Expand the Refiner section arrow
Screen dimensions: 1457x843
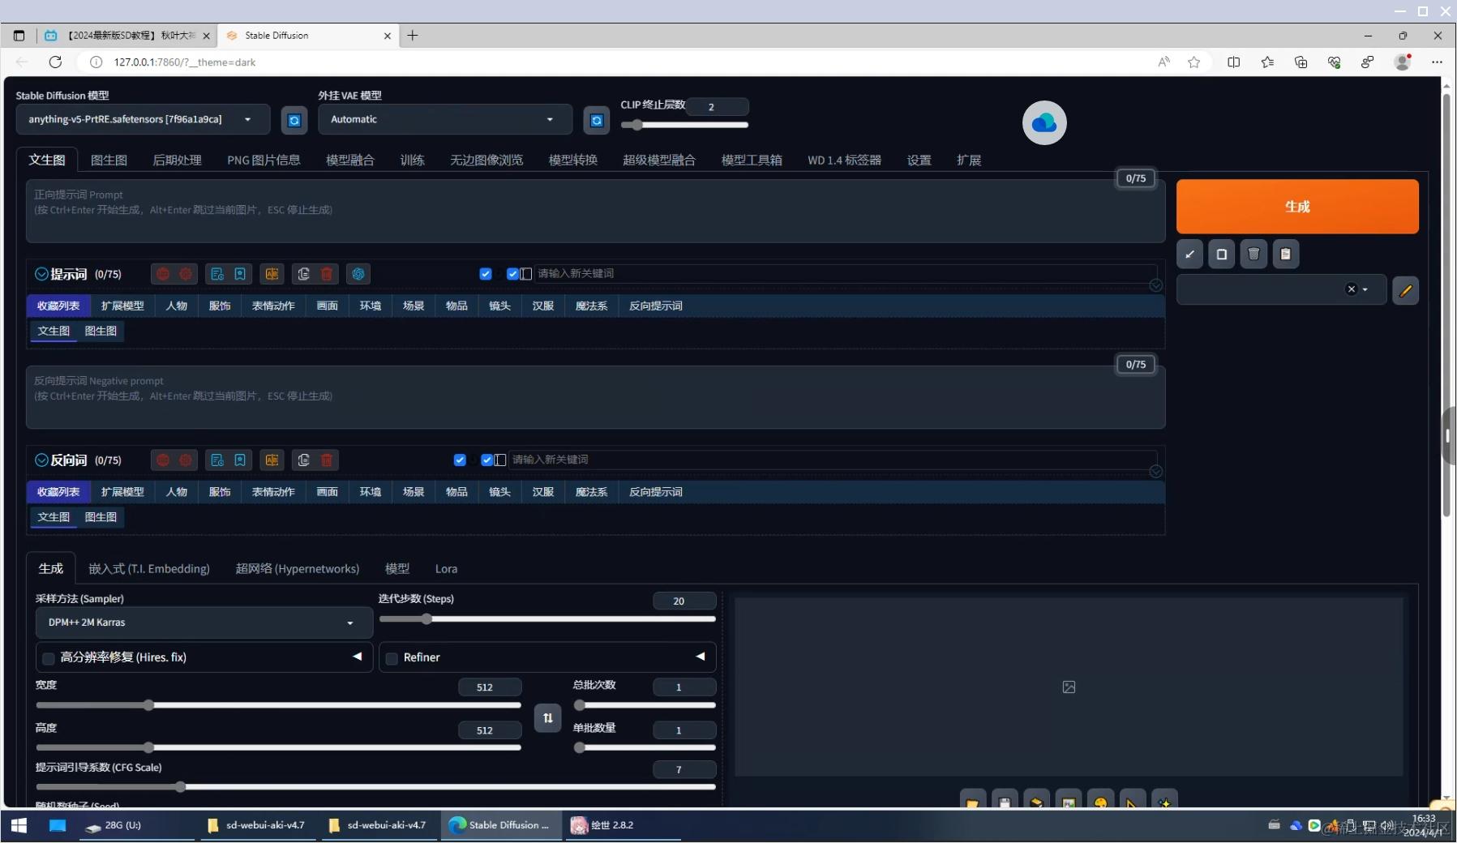click(701, 657)
